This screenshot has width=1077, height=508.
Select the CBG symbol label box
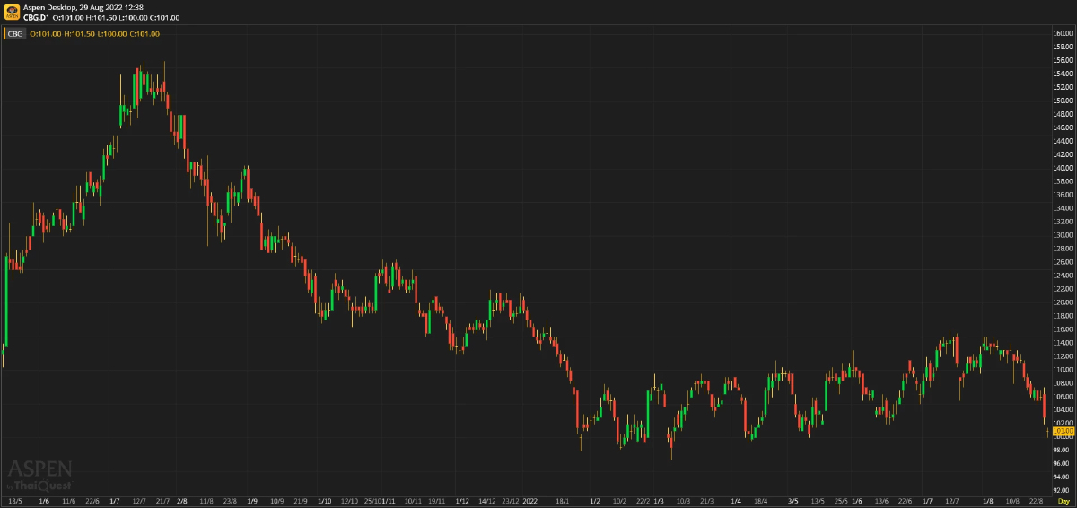click(x=15, y=34)
